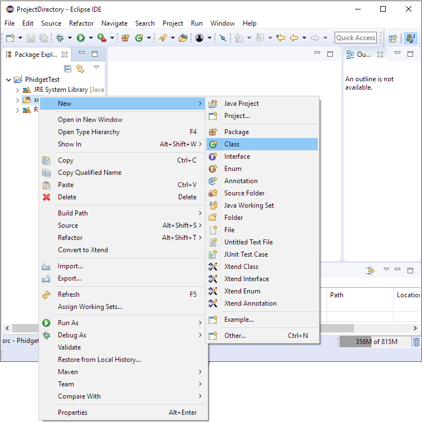
Task: Maximize the Outline view
Action: [410, 54]
